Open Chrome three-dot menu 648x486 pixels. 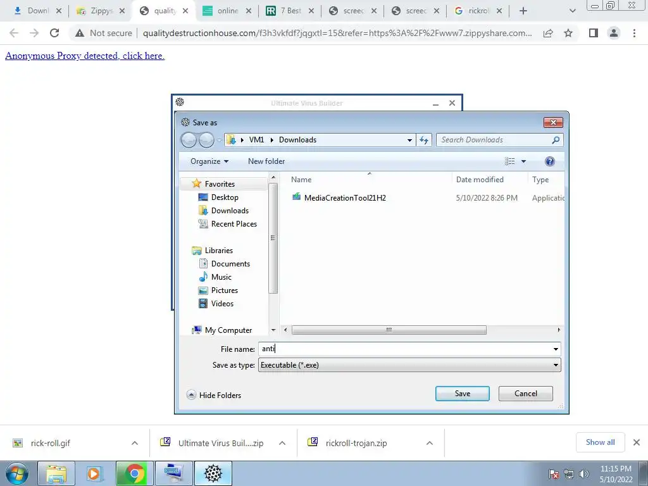(x=634, y=33)
